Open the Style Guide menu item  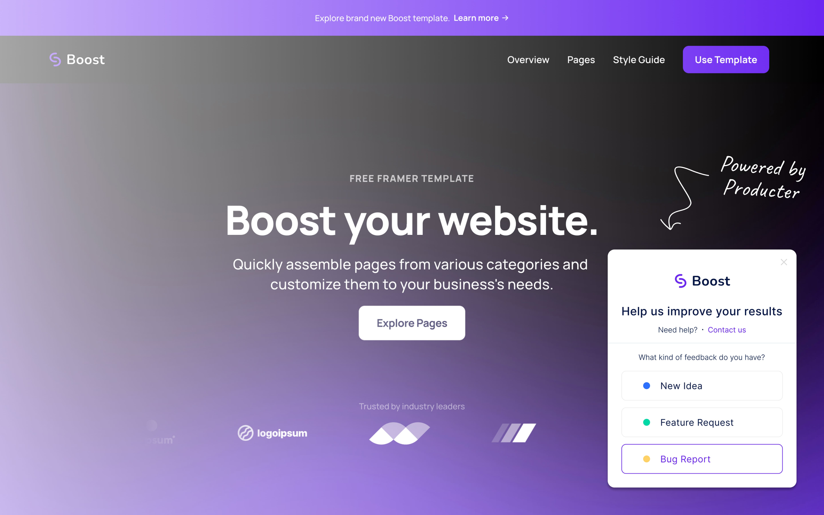click(639, 59)
